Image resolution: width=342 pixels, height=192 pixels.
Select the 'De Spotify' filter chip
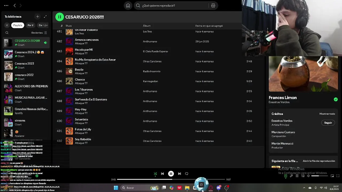(x=43, y=25)
